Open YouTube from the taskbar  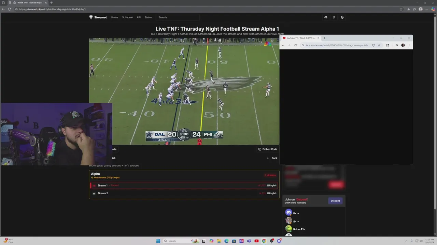click(x=256, y=241)
